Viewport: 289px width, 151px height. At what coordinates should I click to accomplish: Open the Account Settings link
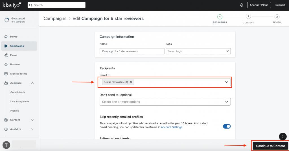click(x=172, y=127)
